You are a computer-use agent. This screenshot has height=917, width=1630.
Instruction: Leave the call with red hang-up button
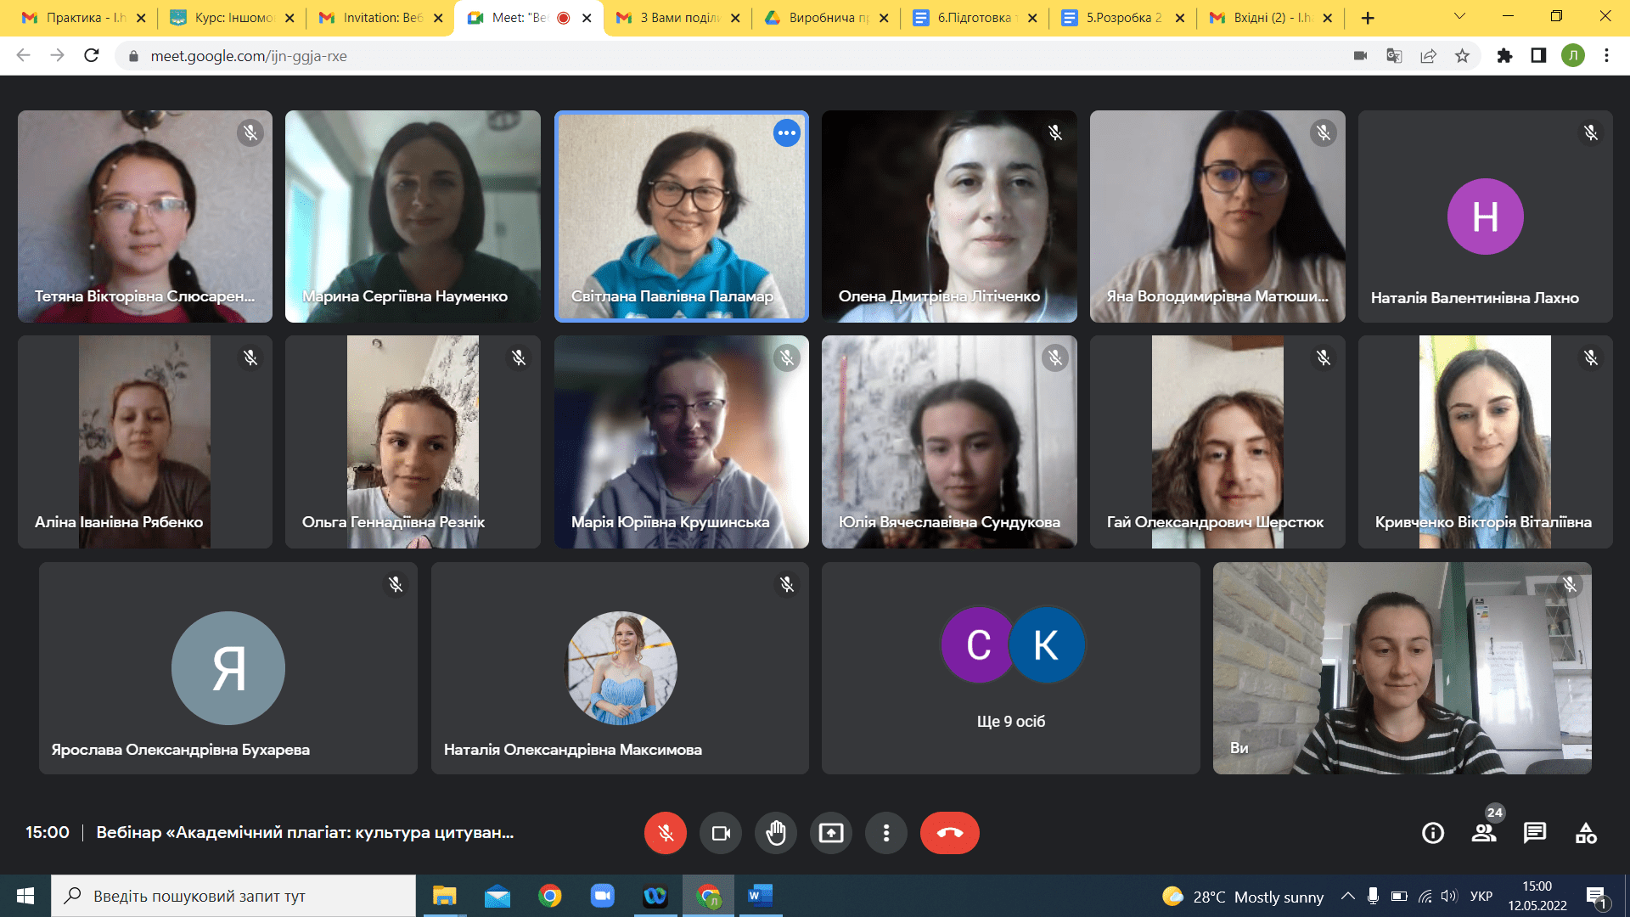tap(949, 833)
